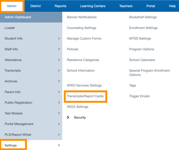Open the Test Module arrow
The image size is (179, 150).
[x=59, y=113]
